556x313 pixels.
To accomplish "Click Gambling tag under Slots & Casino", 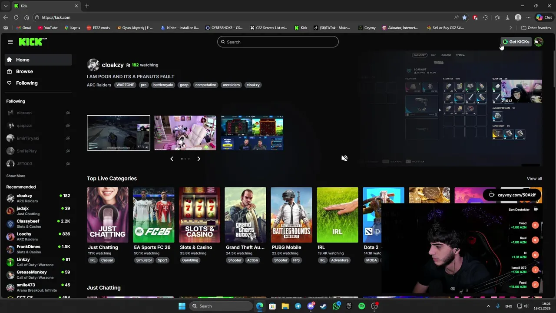I will point(190,260).
